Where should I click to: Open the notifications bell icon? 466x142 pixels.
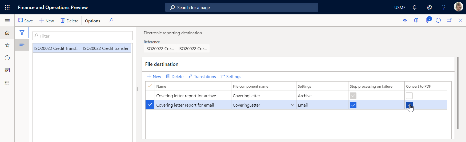[415, 7]
